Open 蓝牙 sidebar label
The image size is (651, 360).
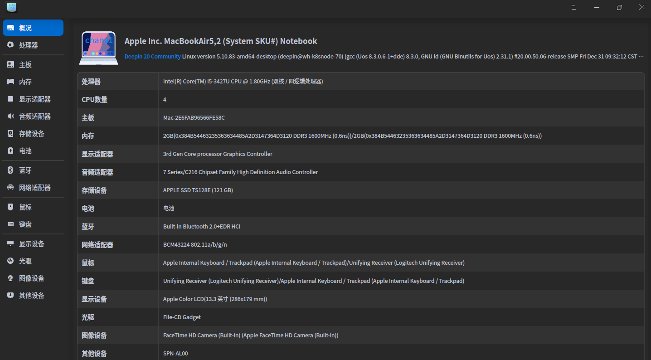25,170
